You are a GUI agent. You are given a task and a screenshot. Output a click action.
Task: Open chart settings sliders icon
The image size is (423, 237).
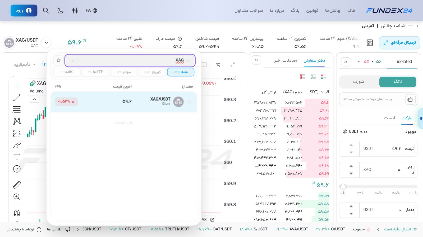(x=218, y=65)
